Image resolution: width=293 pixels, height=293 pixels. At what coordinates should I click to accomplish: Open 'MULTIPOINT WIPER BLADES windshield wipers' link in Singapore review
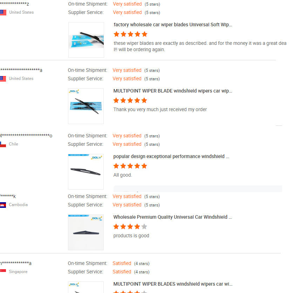[172, 284]
